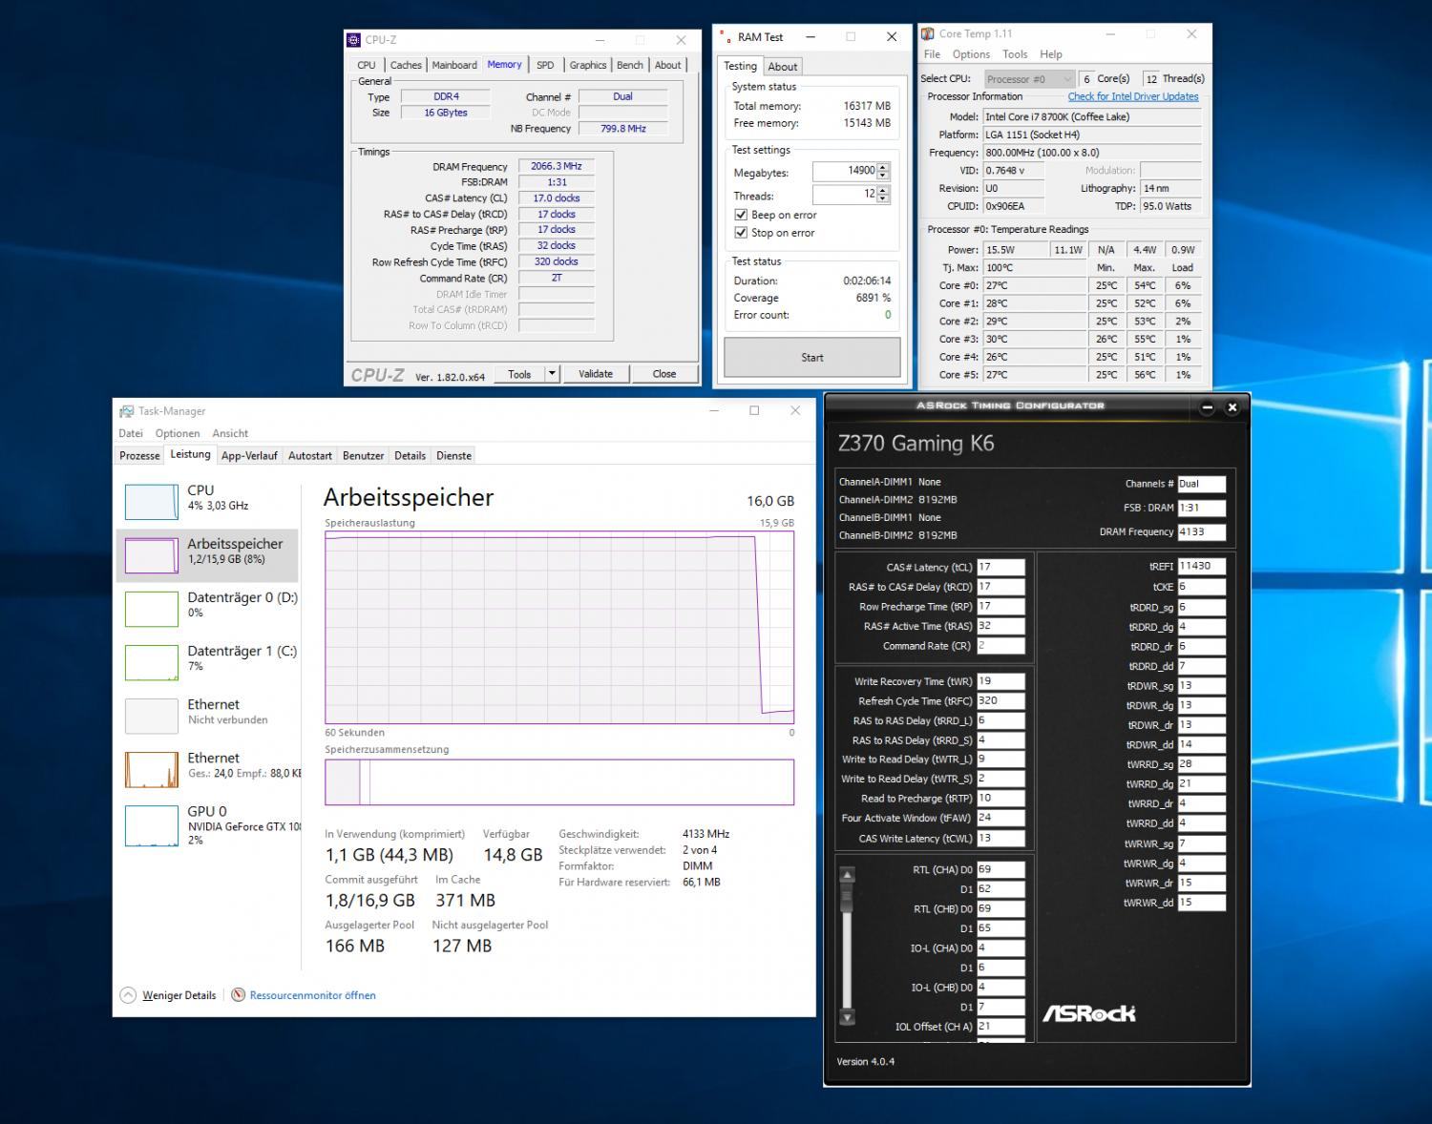
Task: Switch to Bench tab in CPU-Z
Action: point(630,65)
